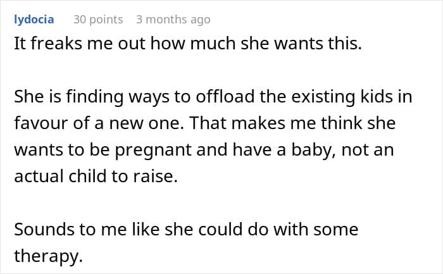
Task: Click the phrase 'could do with some'
Action: (x=278, y=229)
